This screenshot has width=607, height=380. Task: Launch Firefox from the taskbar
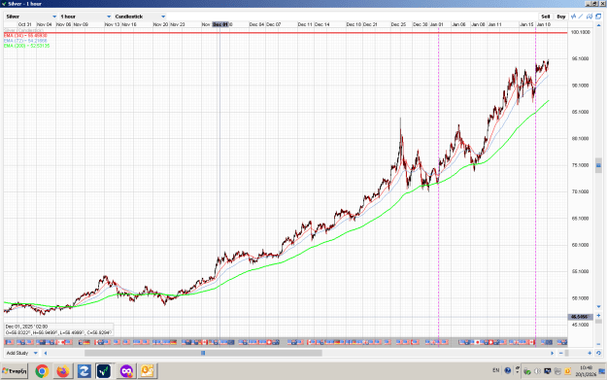click(x=63, y=371)
